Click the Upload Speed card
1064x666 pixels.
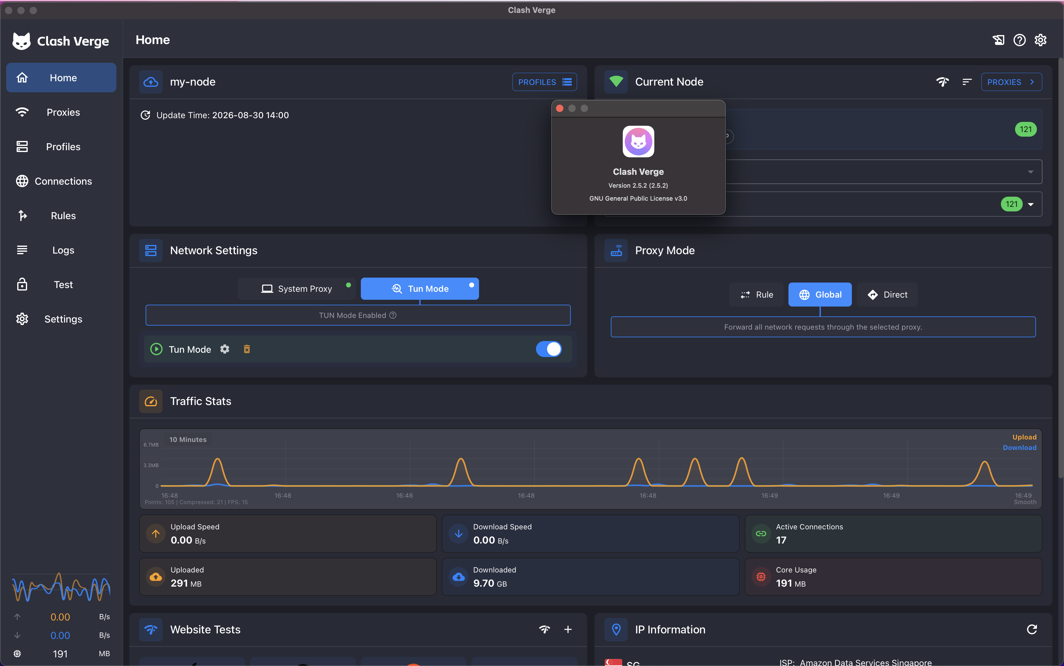coord(288,533)
